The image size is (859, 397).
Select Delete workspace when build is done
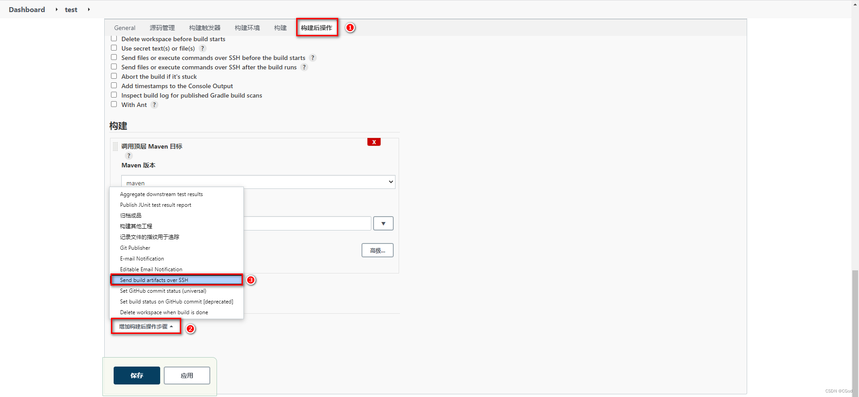tap(177, 312)
